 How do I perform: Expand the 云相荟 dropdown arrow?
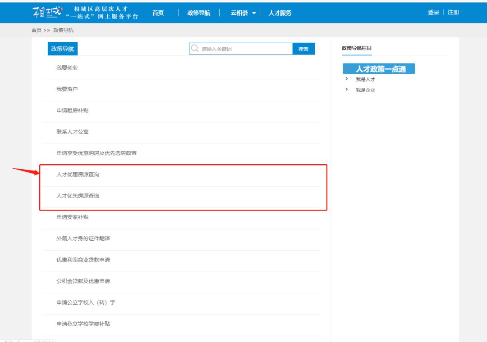254,13
